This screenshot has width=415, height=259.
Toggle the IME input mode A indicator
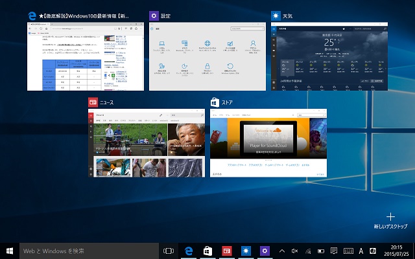point(361,251)
